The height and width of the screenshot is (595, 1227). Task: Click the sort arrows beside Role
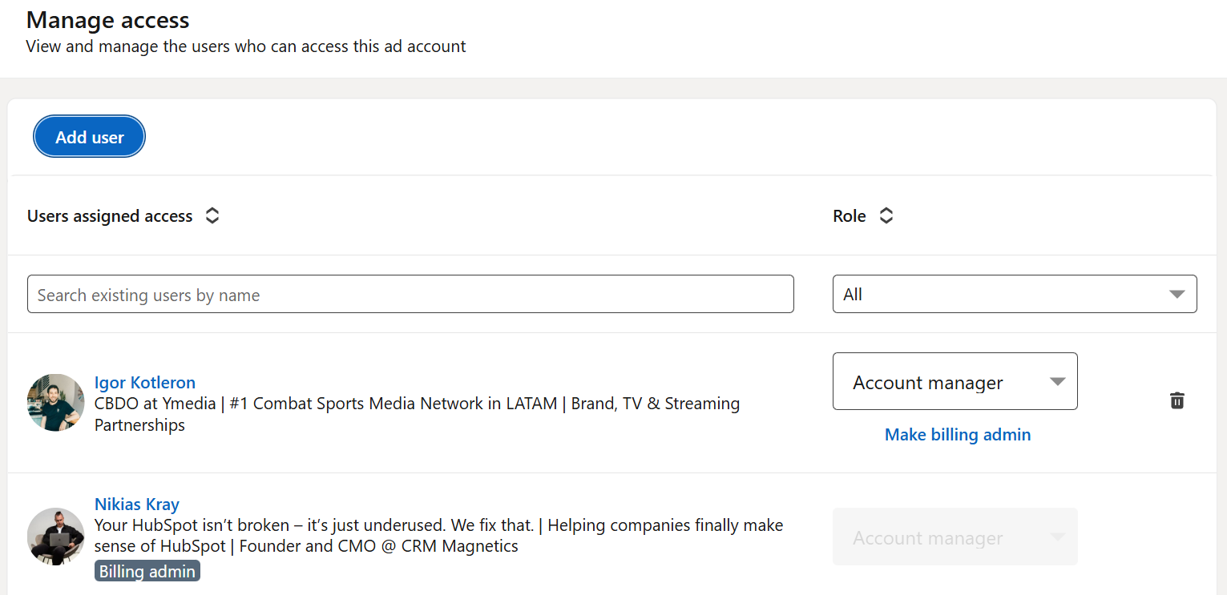886,216
